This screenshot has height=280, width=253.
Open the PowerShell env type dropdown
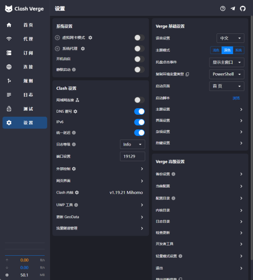coord(227,74)
